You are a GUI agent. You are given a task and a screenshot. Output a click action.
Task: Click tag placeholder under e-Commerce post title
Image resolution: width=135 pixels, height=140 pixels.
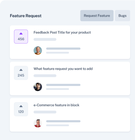coord(45,112)
